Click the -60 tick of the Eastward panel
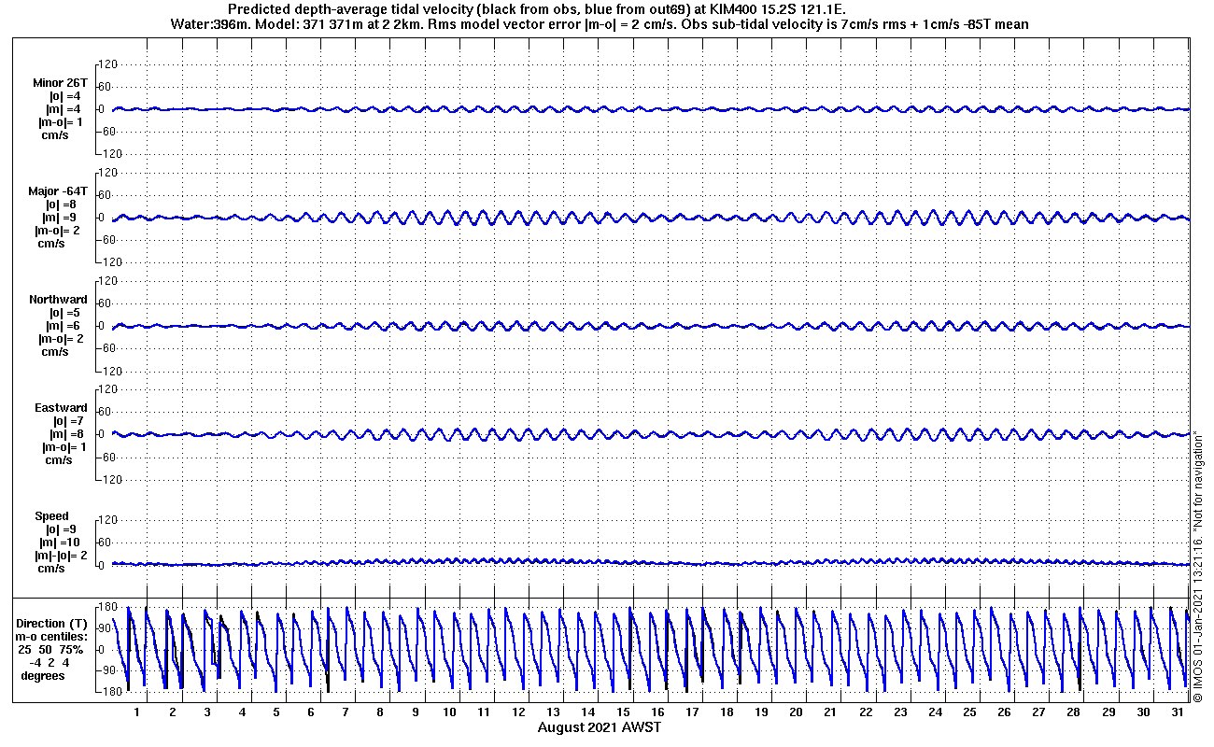 click(x=106, y=457)
